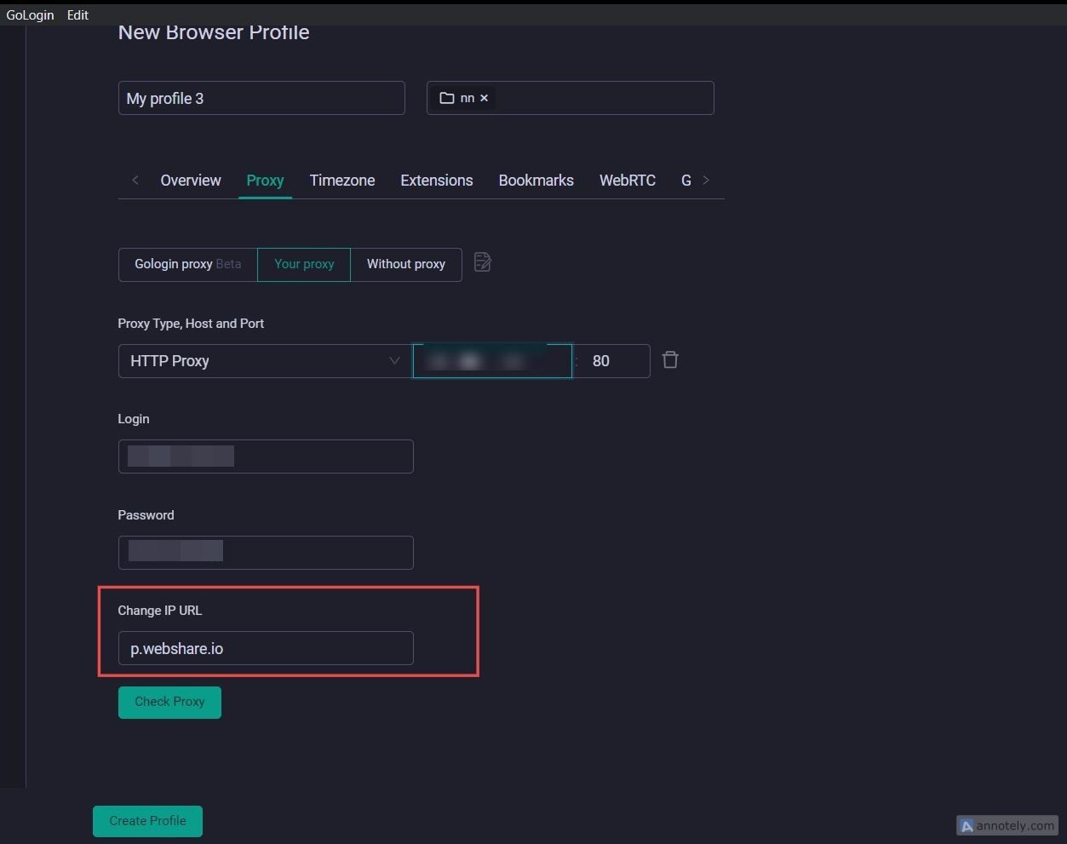The image size is (1067, 844).
Task: Click the paste proxy icon beside Without proxy
Action: tap(483, 262)
